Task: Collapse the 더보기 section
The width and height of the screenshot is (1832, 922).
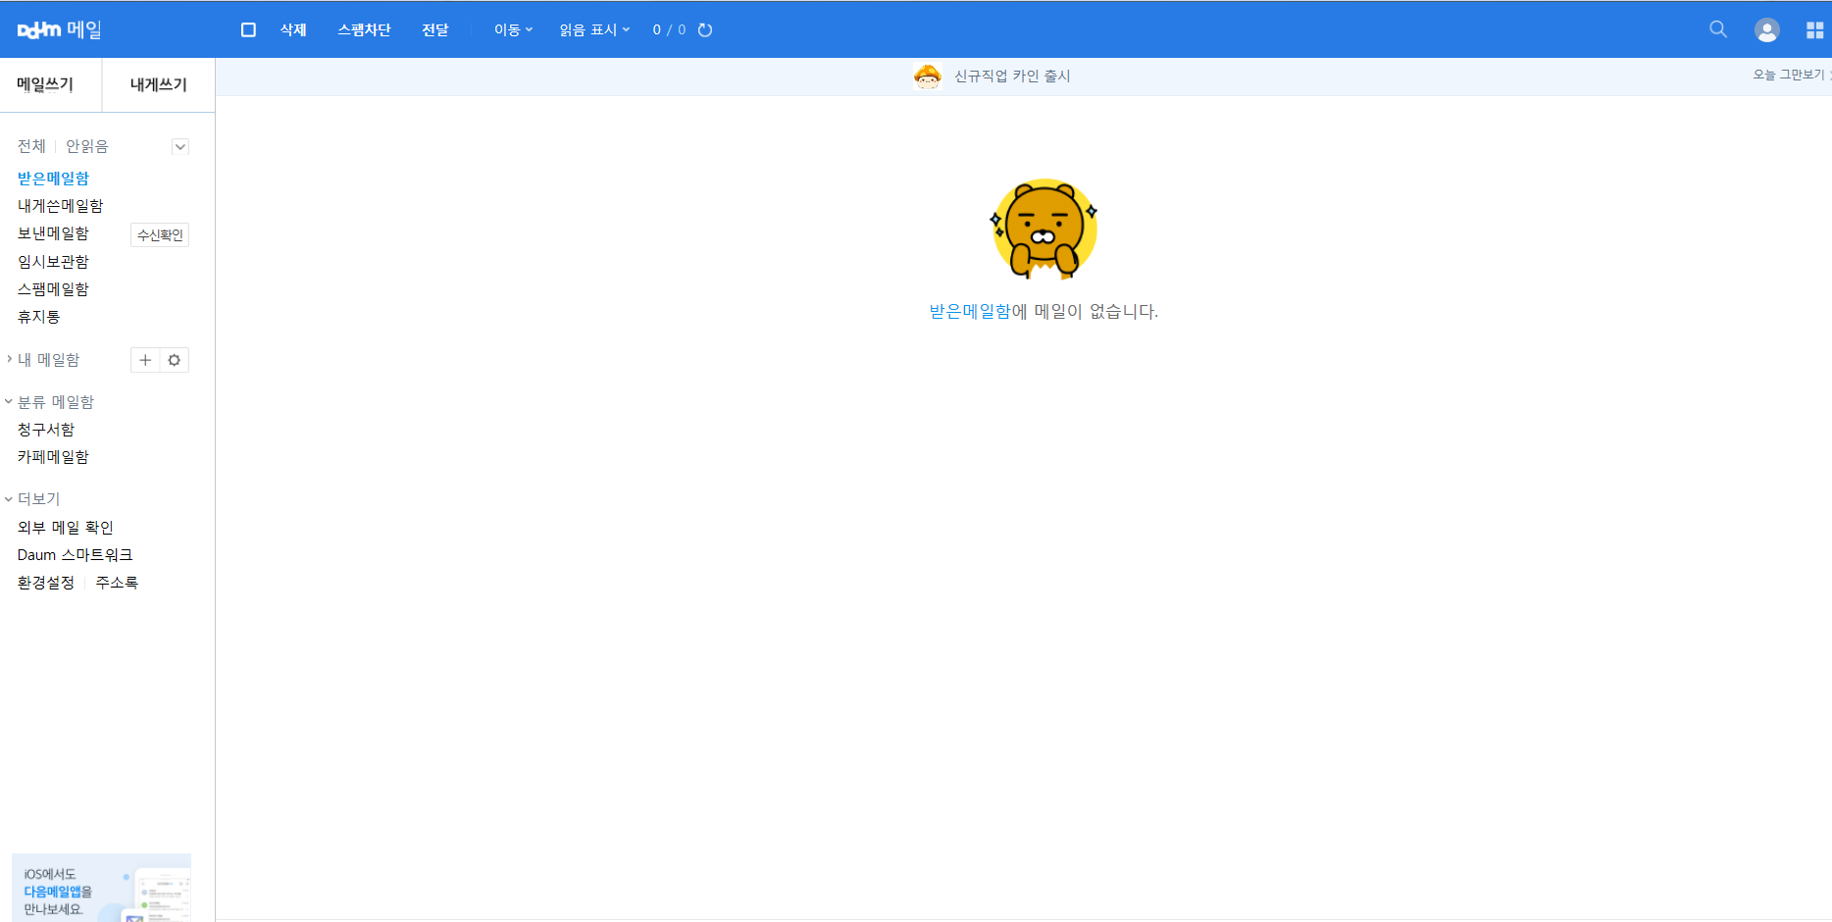Action: [x=9, y=498]
